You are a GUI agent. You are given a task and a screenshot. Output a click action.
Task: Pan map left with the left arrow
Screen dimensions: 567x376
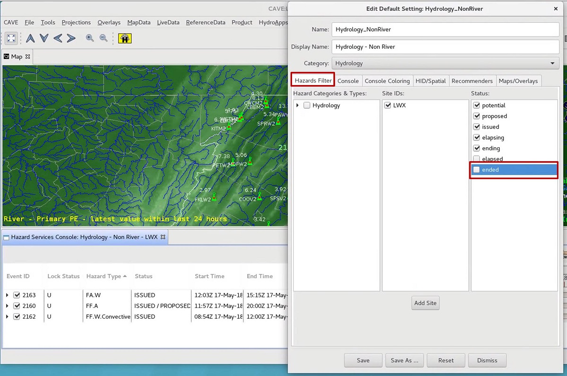58,38
